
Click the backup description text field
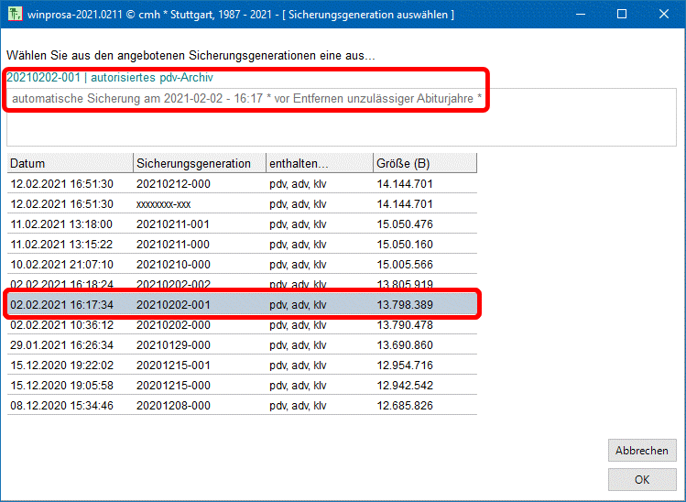[341, 117]
